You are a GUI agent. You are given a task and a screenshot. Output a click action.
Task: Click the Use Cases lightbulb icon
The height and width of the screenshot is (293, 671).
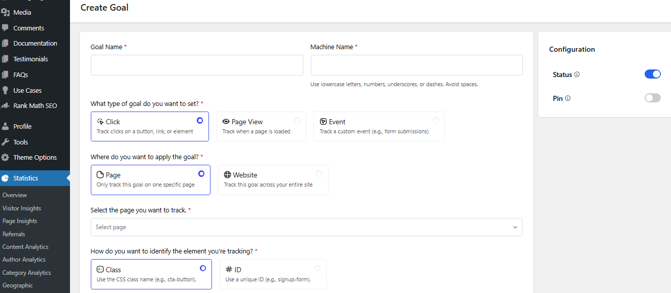[6, 90]
